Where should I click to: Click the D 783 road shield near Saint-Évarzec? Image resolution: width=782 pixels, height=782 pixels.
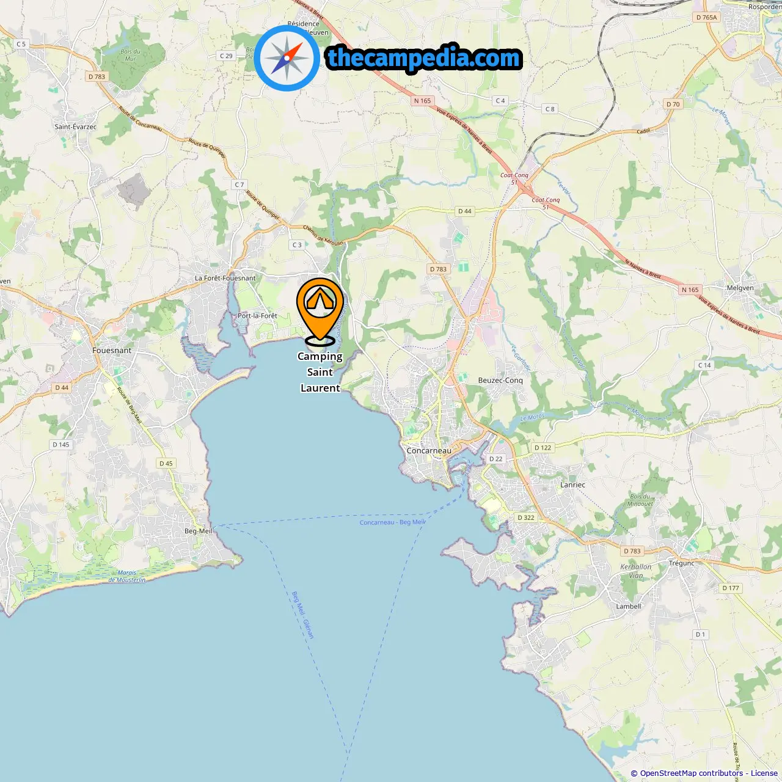[x=97, y=76]
